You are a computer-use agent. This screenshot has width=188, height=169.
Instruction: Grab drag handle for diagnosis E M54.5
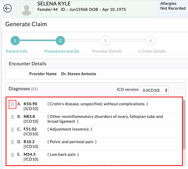pos(13,155)
